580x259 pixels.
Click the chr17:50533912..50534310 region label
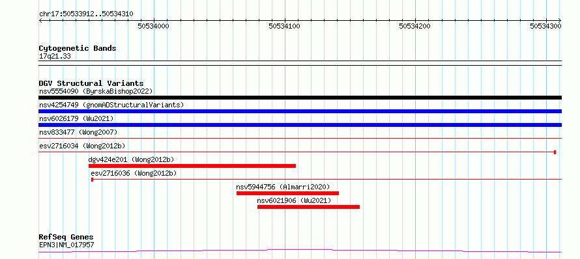86,14
